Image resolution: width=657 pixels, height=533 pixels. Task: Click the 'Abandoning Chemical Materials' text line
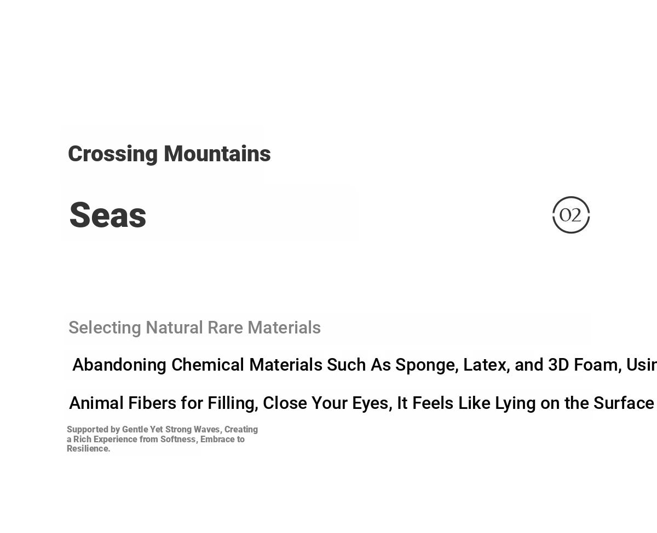pos(365,365)
